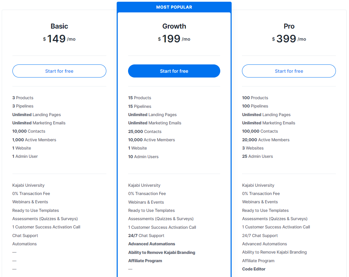
Task: Click Advanced Automations in Growth plan
Action: [x=152, y=244]
